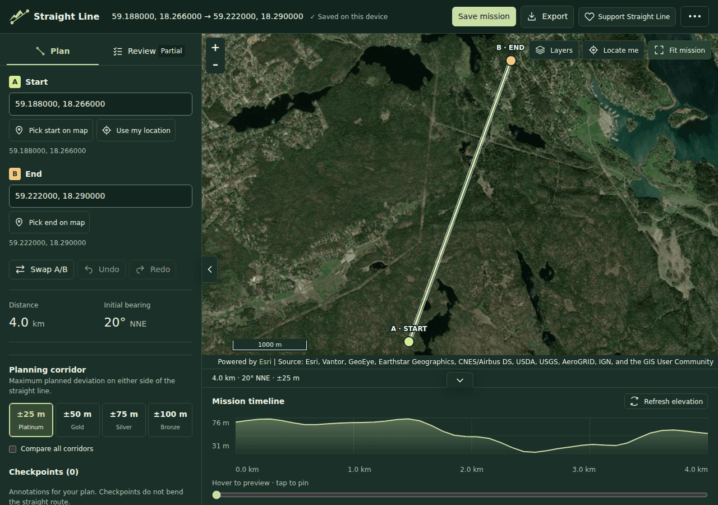Click the Saved on this device status

[348, 17]
